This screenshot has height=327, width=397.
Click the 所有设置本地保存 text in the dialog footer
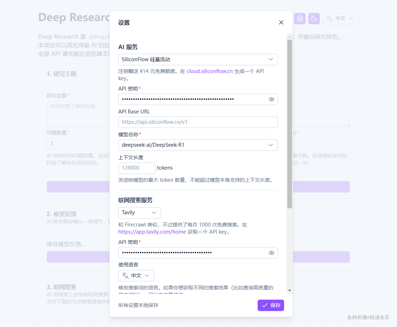[138, 305]
